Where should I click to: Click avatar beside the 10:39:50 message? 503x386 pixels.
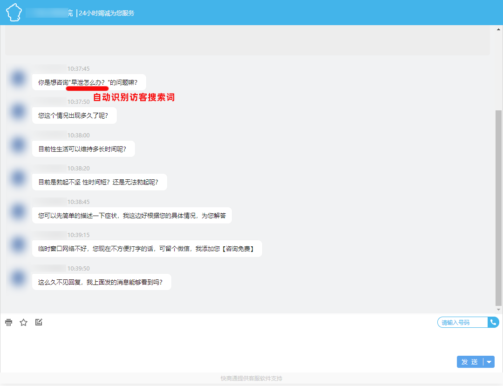click(18, 278)
